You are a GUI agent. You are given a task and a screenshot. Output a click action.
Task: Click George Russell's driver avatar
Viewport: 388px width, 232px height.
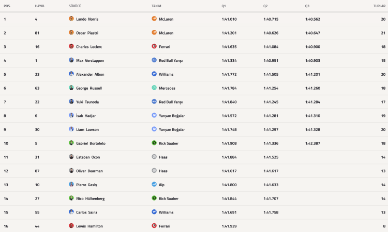(71, 88)
